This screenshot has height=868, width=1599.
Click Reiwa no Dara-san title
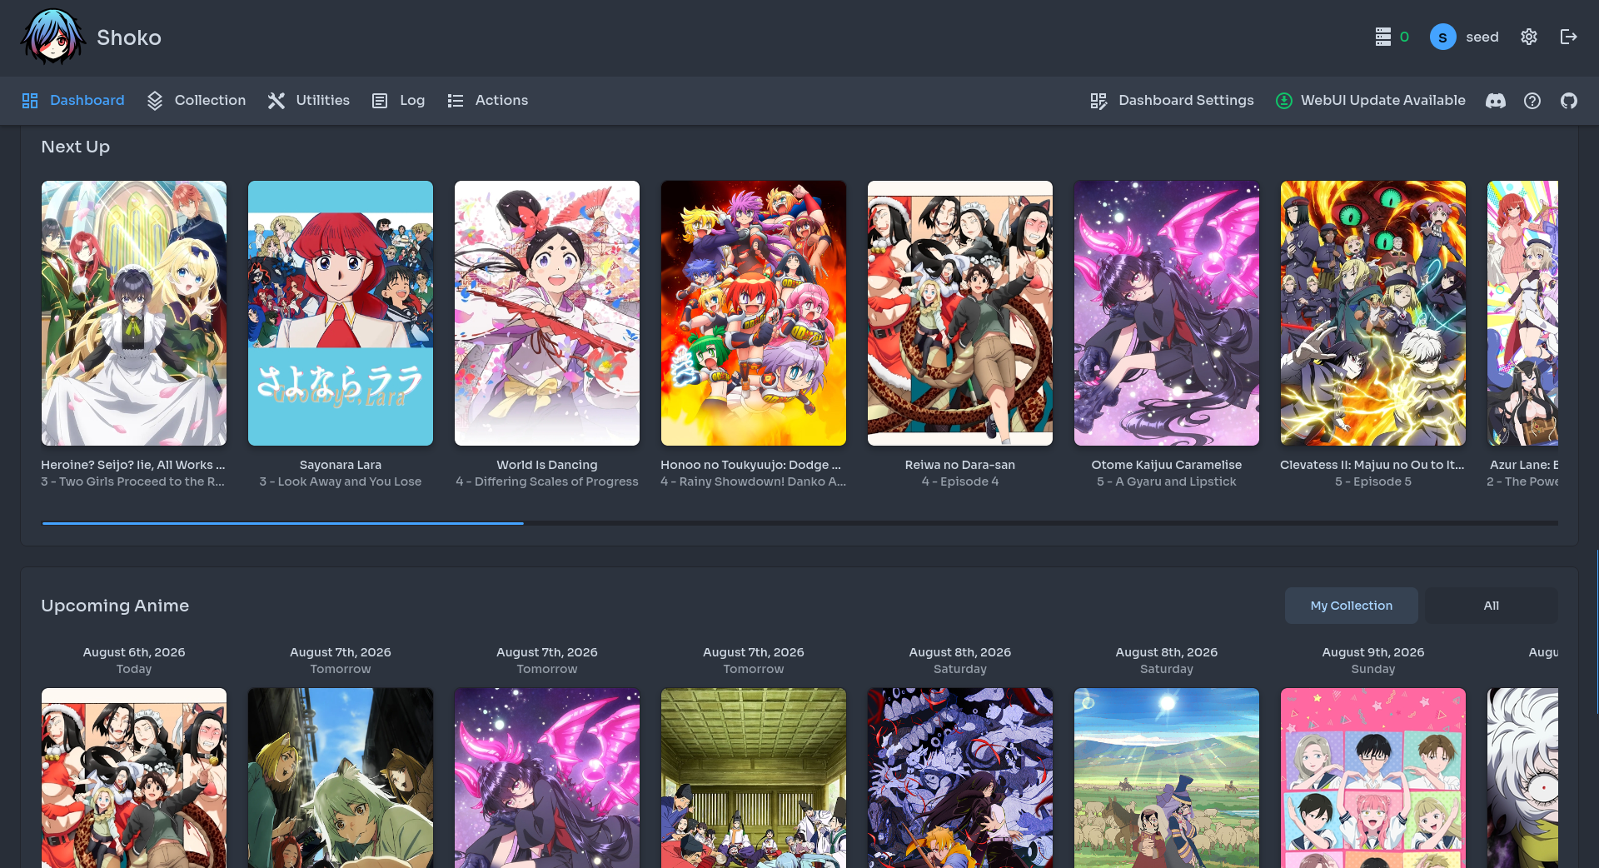960,465
